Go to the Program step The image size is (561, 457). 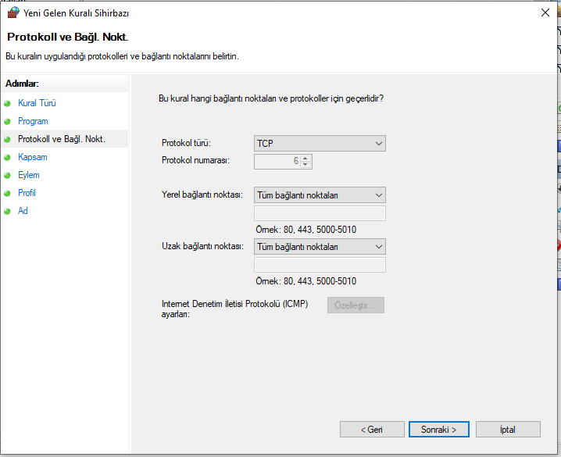pyautogui.click(x=33, y=121)
